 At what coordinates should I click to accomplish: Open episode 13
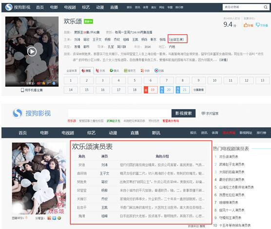[262, 80]
